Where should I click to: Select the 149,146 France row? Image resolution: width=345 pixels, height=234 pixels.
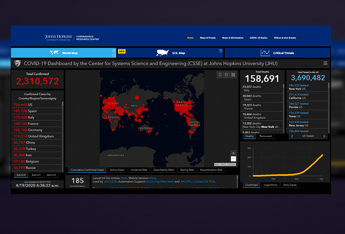tap(37, 124)
